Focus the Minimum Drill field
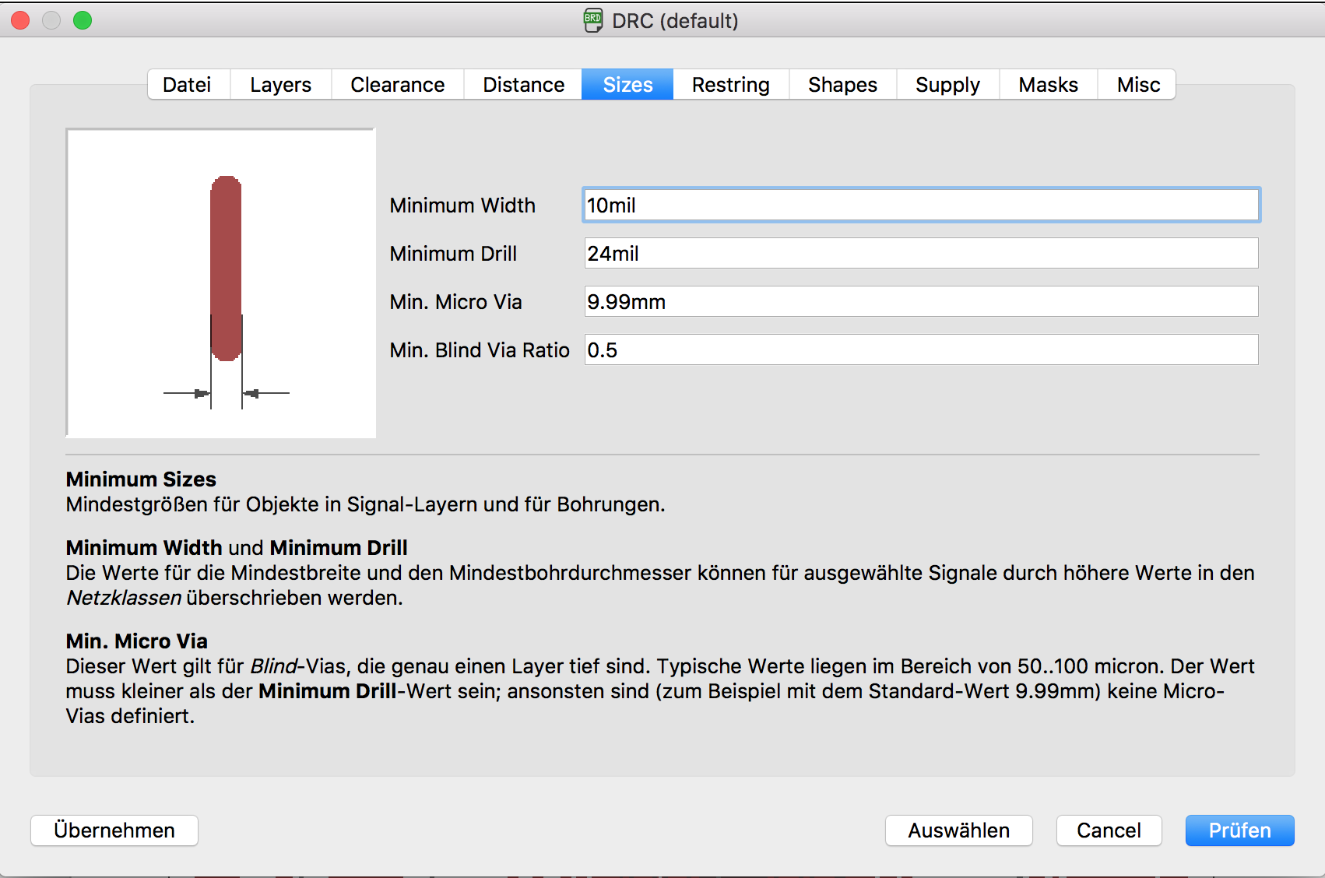Image resolution: width=1325 pixels, height=878 pixels. tap(921, 254)
